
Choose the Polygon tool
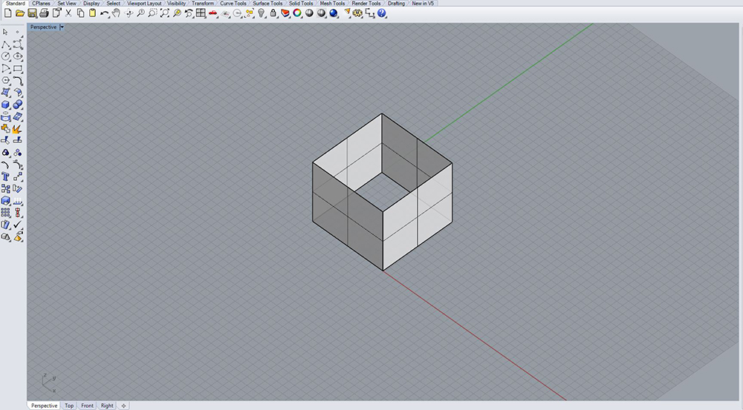click(5, 80)
